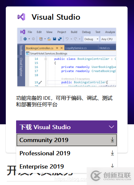Click the description text 功能完备的 IDE

coord(64,101)
